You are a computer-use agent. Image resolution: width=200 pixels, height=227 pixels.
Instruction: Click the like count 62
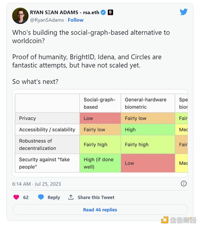coord(26,197)
